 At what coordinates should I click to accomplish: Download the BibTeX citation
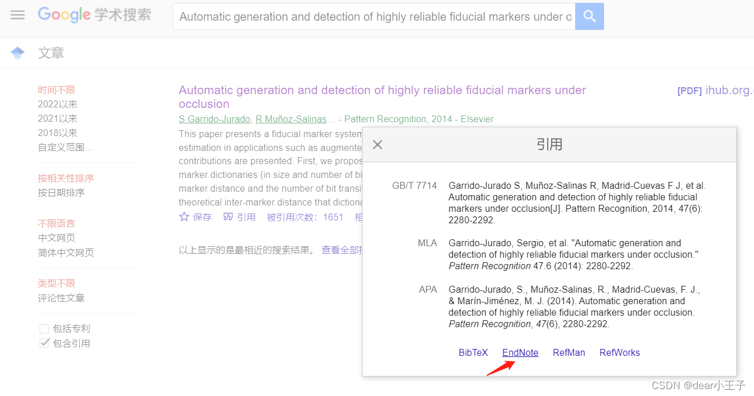[473, 353]
